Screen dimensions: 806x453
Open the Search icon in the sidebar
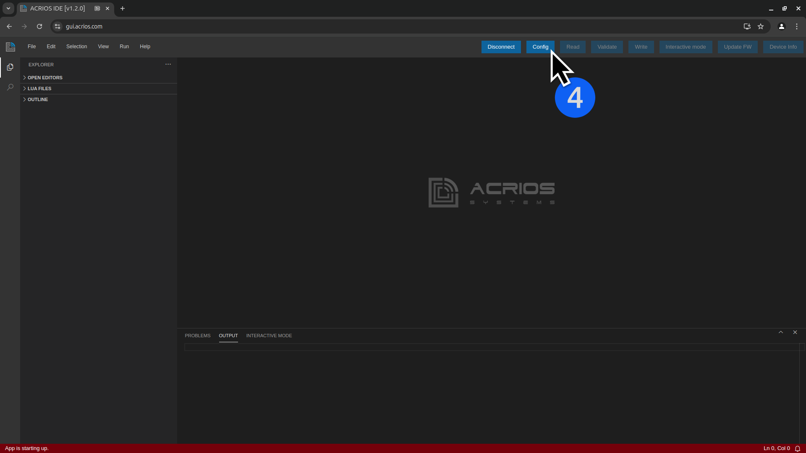coord(10,87)
